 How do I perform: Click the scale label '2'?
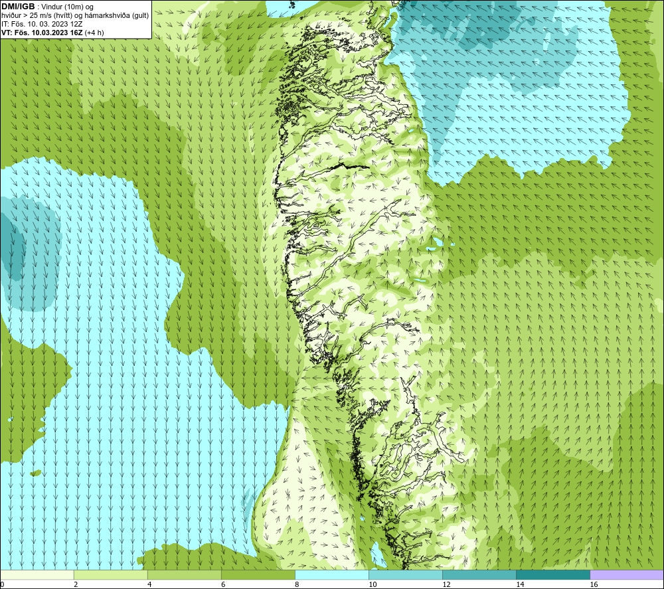coord(76,585)
